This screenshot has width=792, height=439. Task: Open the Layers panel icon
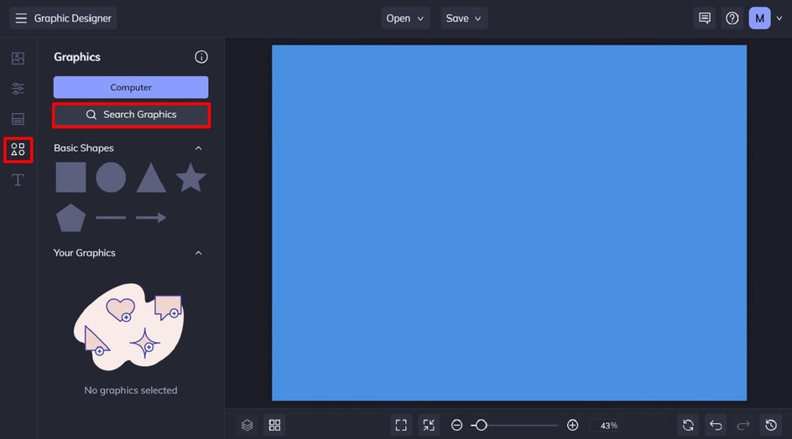[x=247, y=425]
